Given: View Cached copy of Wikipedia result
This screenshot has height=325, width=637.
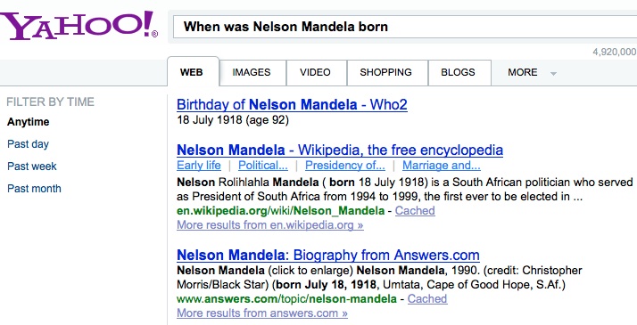Looking at the screenshot, I should click(415, 211).
